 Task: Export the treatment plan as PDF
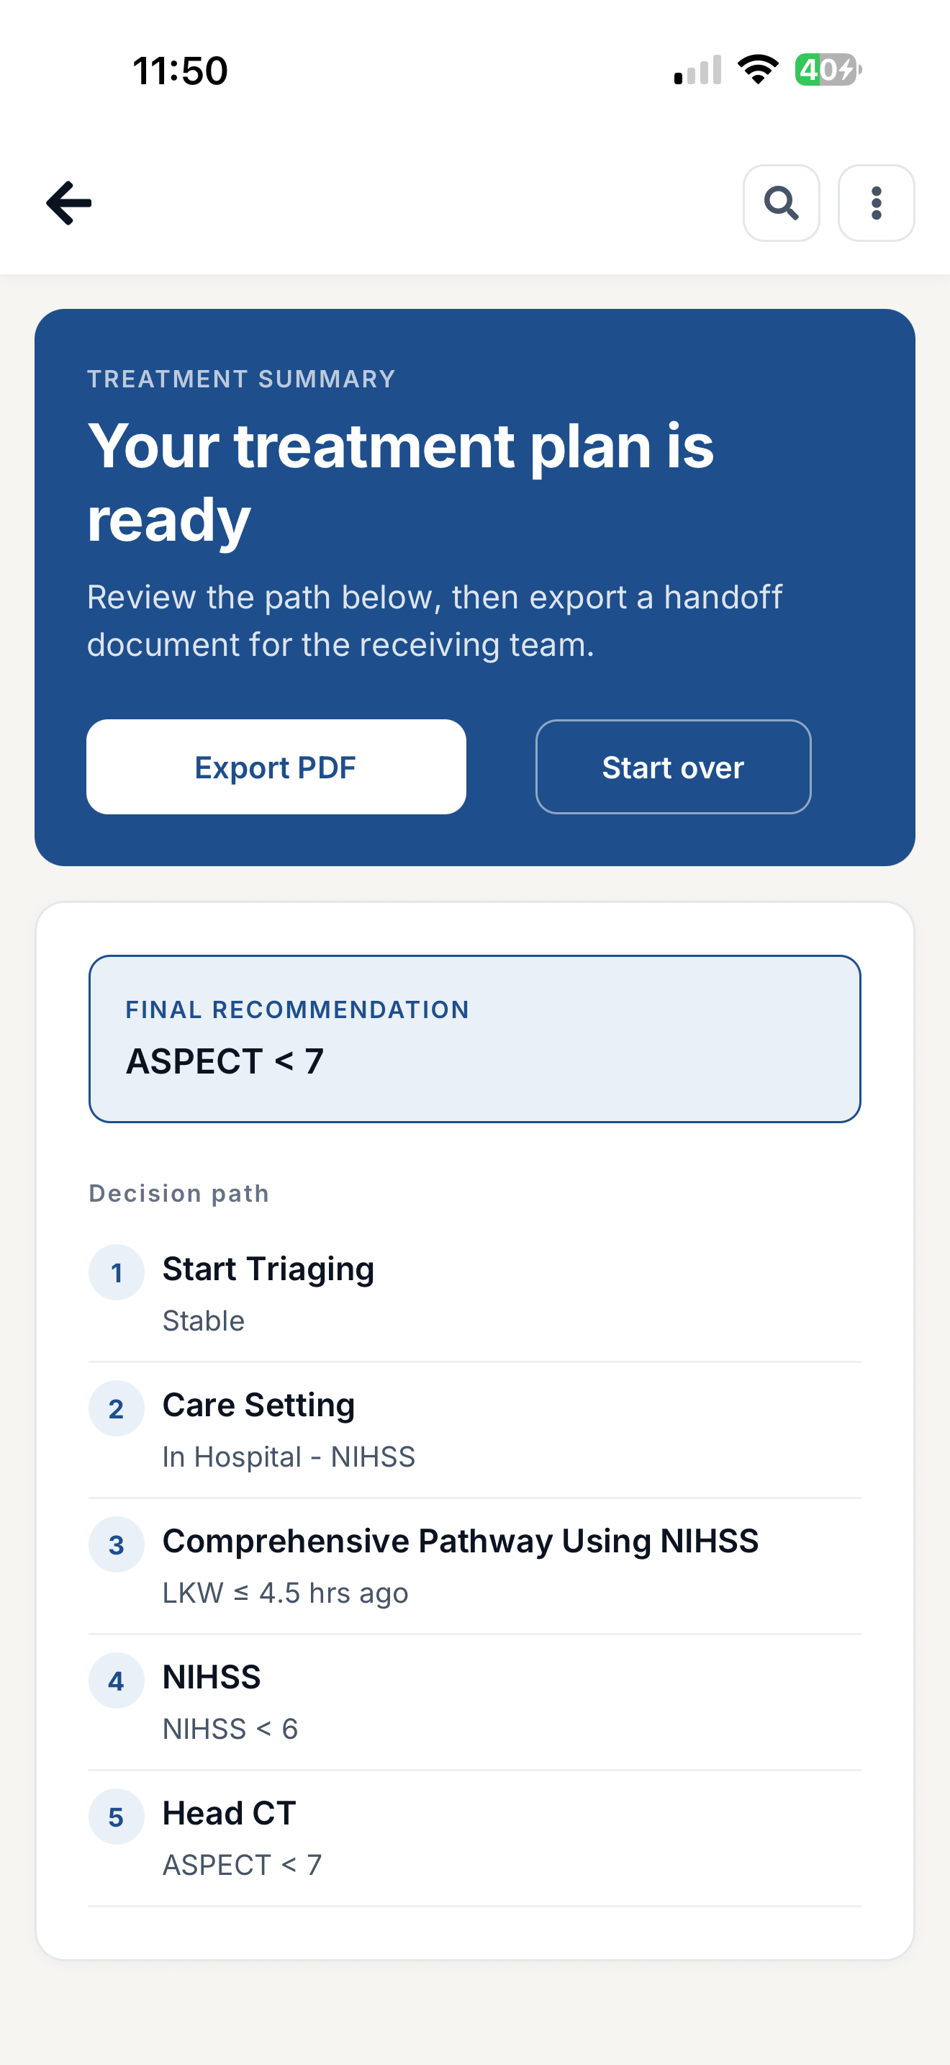(x=276, y=767)
